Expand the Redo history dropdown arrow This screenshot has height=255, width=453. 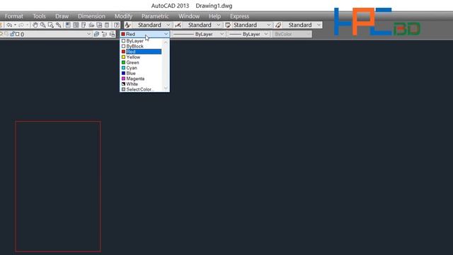[x=27, y=25]
